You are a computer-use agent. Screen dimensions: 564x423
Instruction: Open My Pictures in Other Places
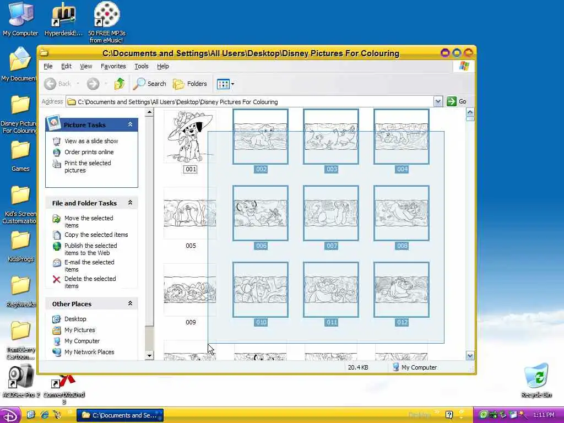pos(80,330)
